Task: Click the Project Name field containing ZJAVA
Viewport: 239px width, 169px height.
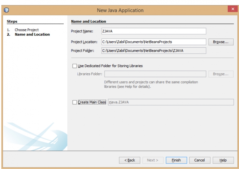Action: [154, 31]
